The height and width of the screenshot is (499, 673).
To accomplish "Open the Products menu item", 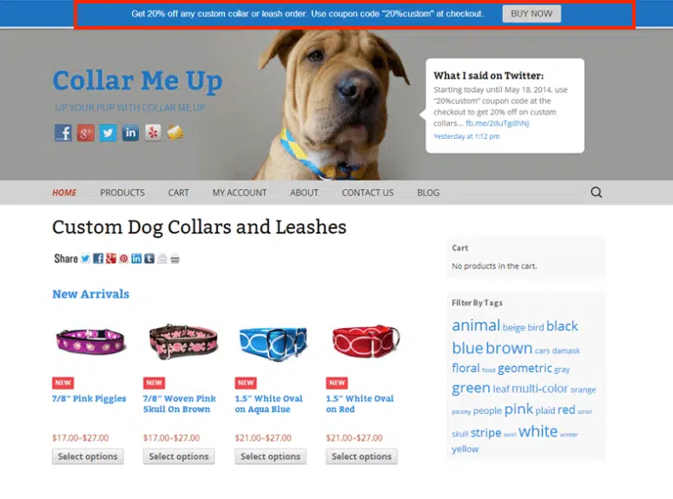I will [x=122, y=193].
